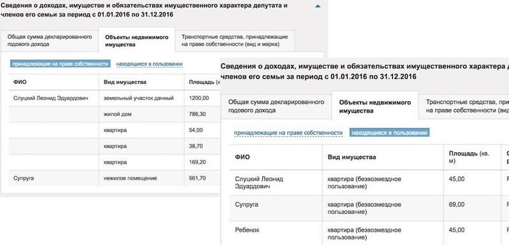Click 'Ребенок' in front window table
The width and height of the screenshot is (509, 245).
[247, 230]
